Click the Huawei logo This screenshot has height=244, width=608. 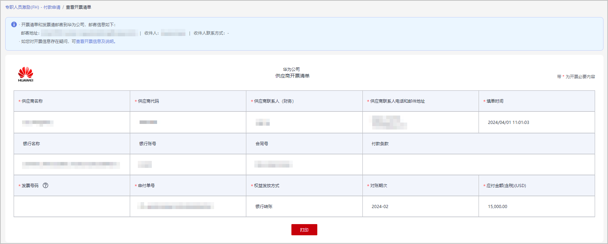[x=26, y=74]
